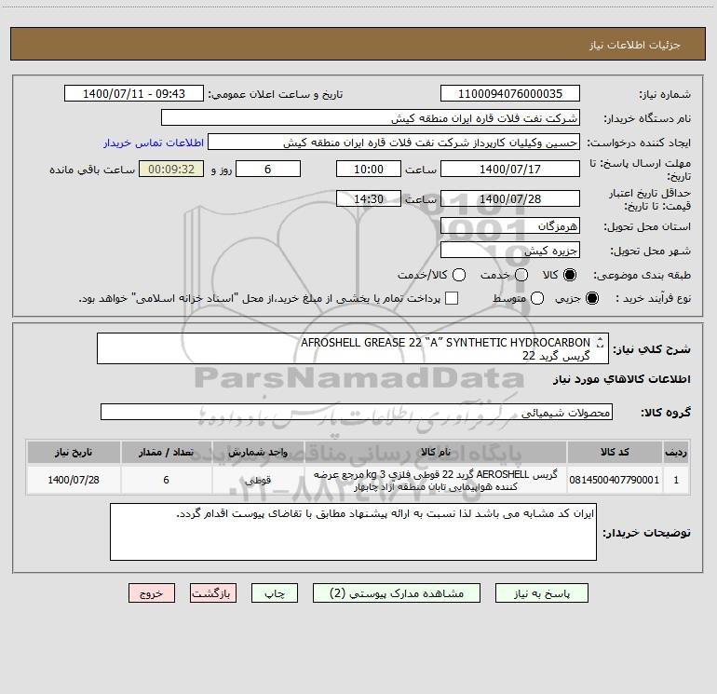Click the توضیحات خریدار text area
The width and height of the screenshot is (717, 694).
(x=353, y=532)
